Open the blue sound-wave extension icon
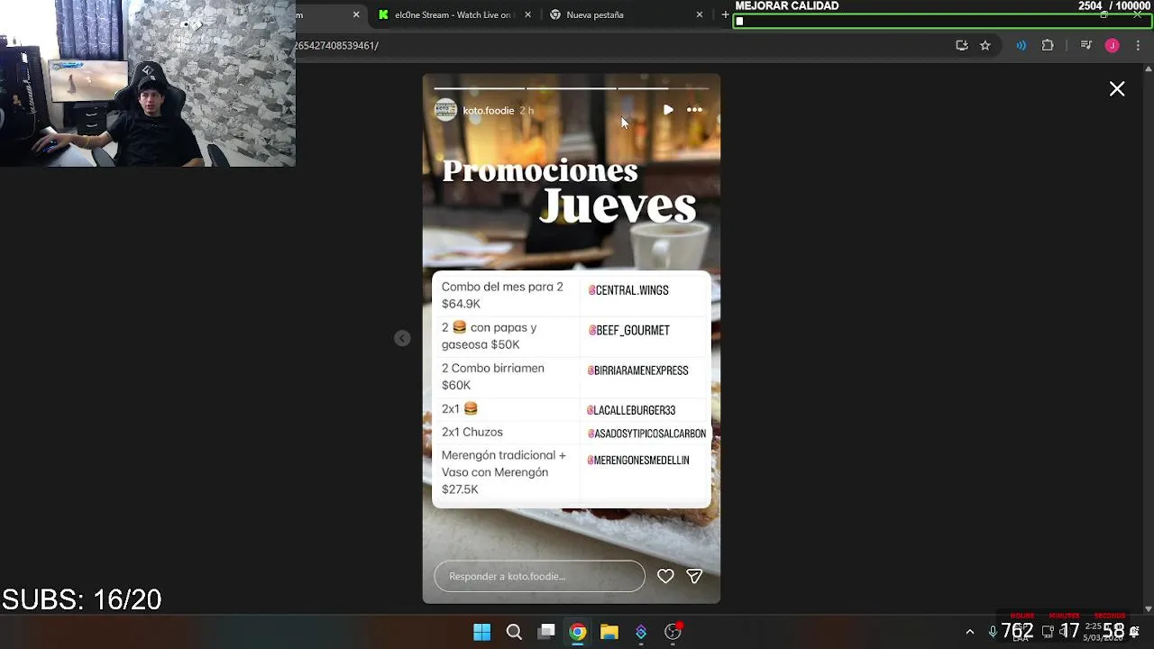 click(x=1021, y=45)
